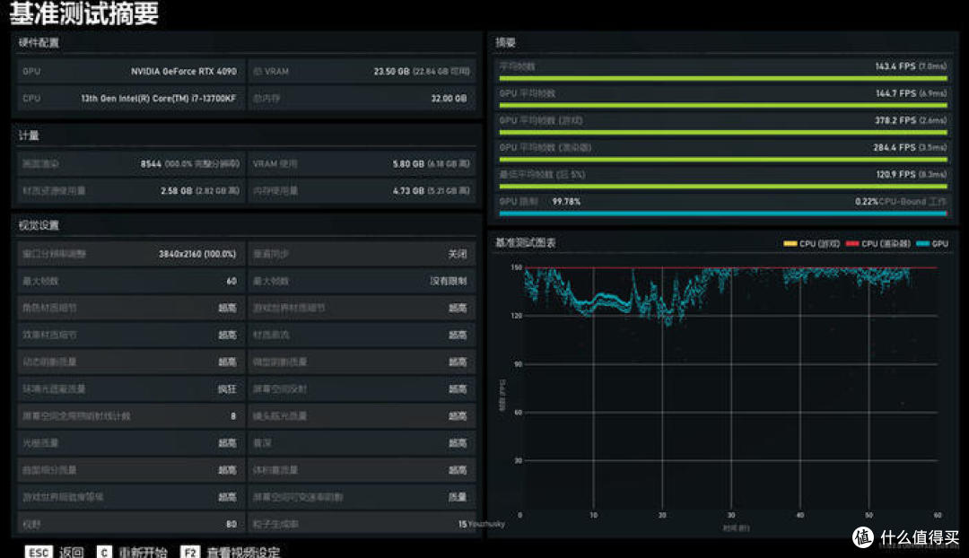
Task: Click the F2 key icon for video settings
Action: pyautogui.click(x=189, y=552)
